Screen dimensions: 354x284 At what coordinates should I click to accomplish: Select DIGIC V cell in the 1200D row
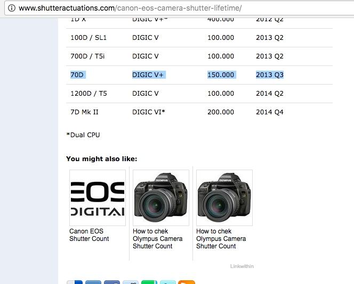pyautogui.click(x=146, y=94)
